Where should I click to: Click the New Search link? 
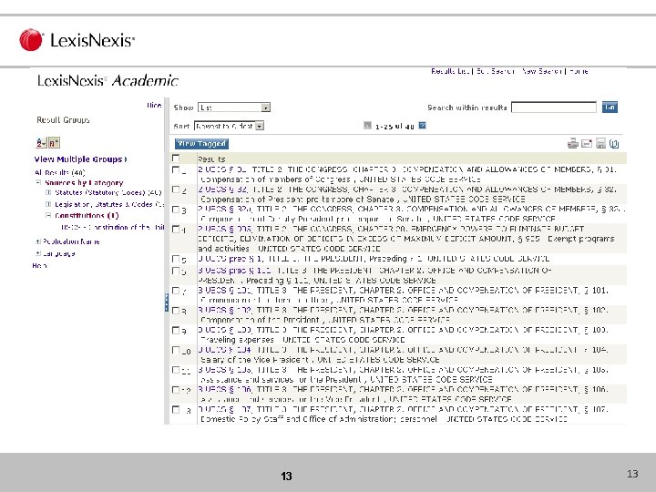(x=542, y=71)
